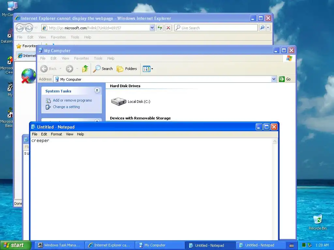Click Live Search magnifier button
This screenshot has height=250, width=334.
click(x=263, y=28)
